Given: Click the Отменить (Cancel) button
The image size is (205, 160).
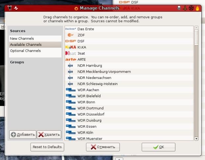Looking at the screenshot, I should point(103,147).
